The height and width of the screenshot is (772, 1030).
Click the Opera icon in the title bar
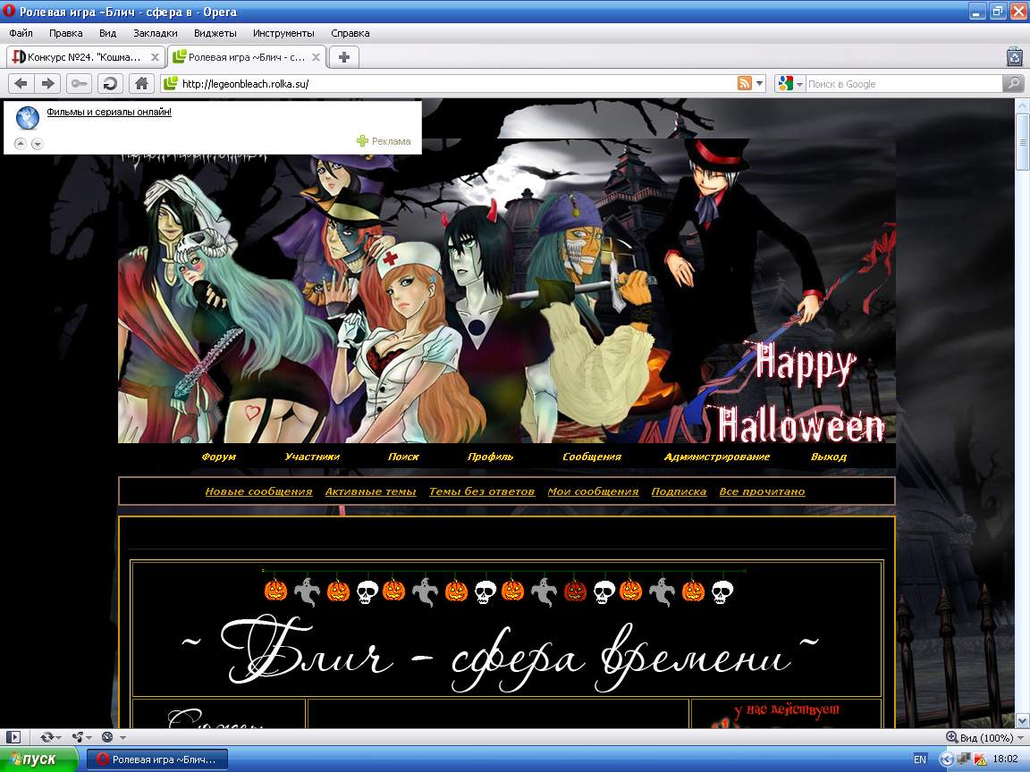click(9, 11)
